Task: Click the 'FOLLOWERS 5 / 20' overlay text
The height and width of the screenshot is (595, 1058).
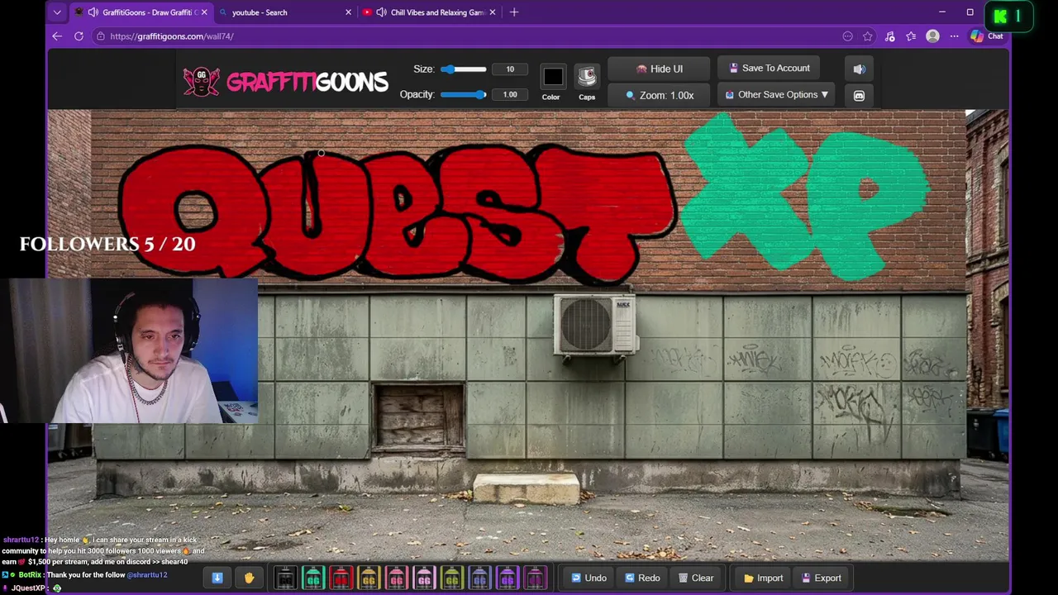Action: click(x=107, y=244)
